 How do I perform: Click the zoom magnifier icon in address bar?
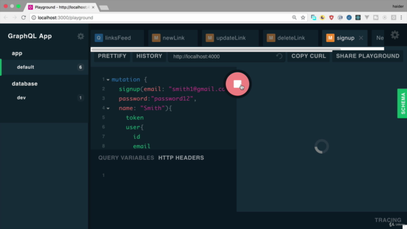294,17
